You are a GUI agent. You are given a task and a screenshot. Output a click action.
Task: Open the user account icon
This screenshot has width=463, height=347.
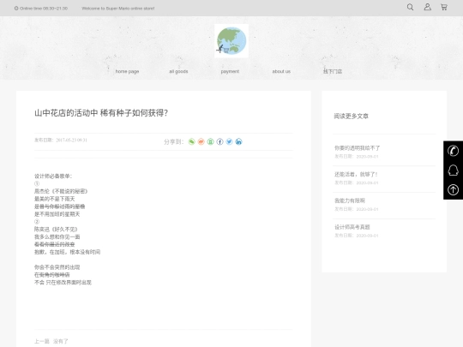(427, 7)
